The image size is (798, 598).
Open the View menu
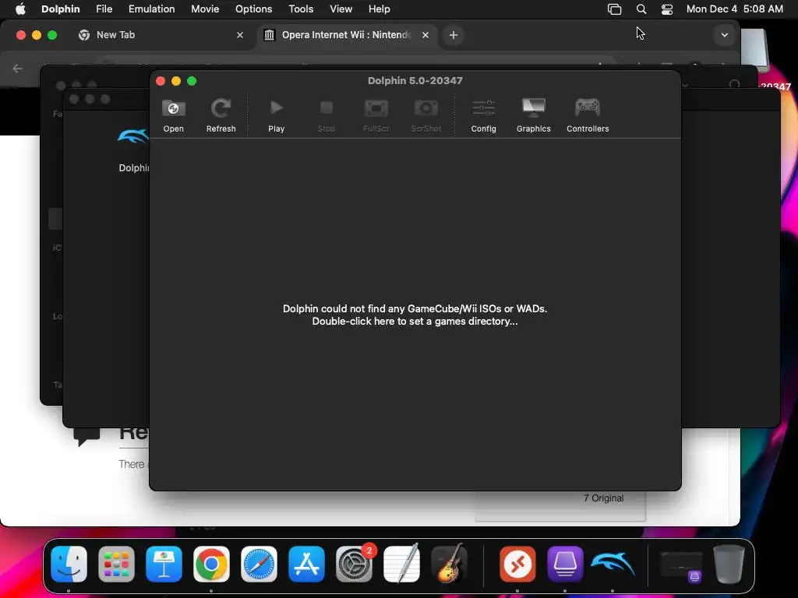pyautogui.click(x=341, y=9)
